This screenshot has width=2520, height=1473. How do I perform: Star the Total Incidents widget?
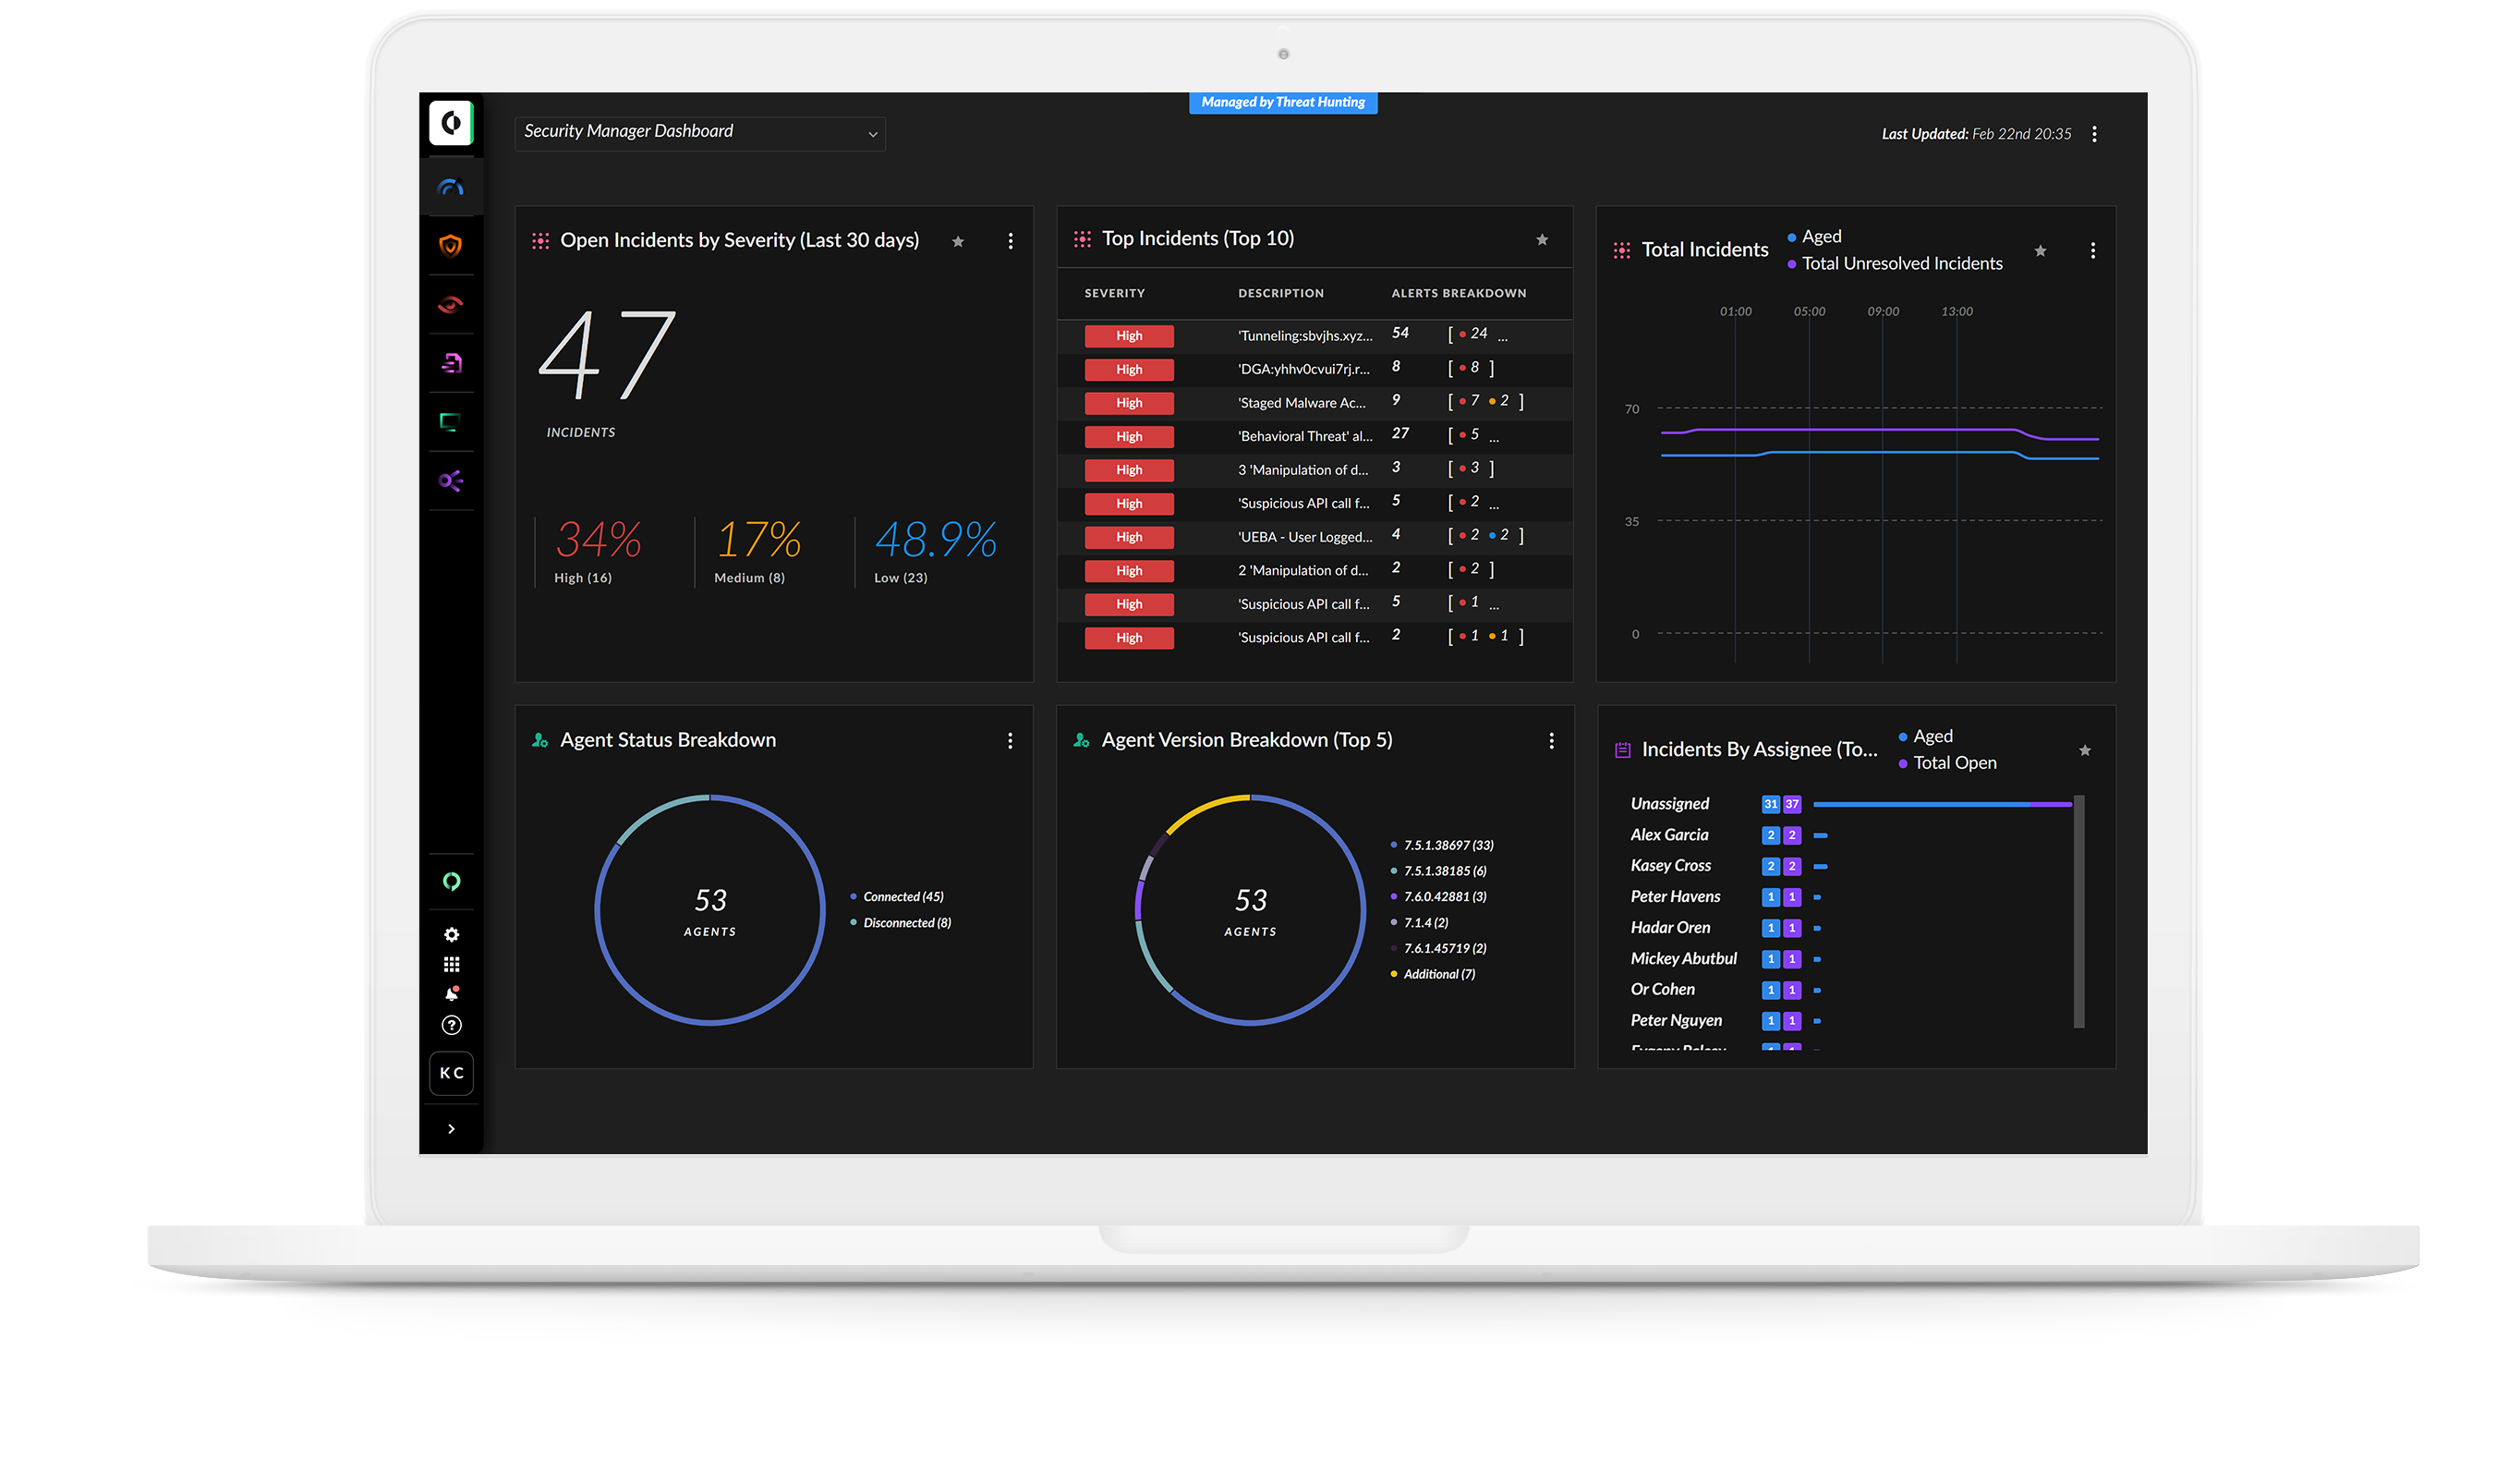(2039, 252)
